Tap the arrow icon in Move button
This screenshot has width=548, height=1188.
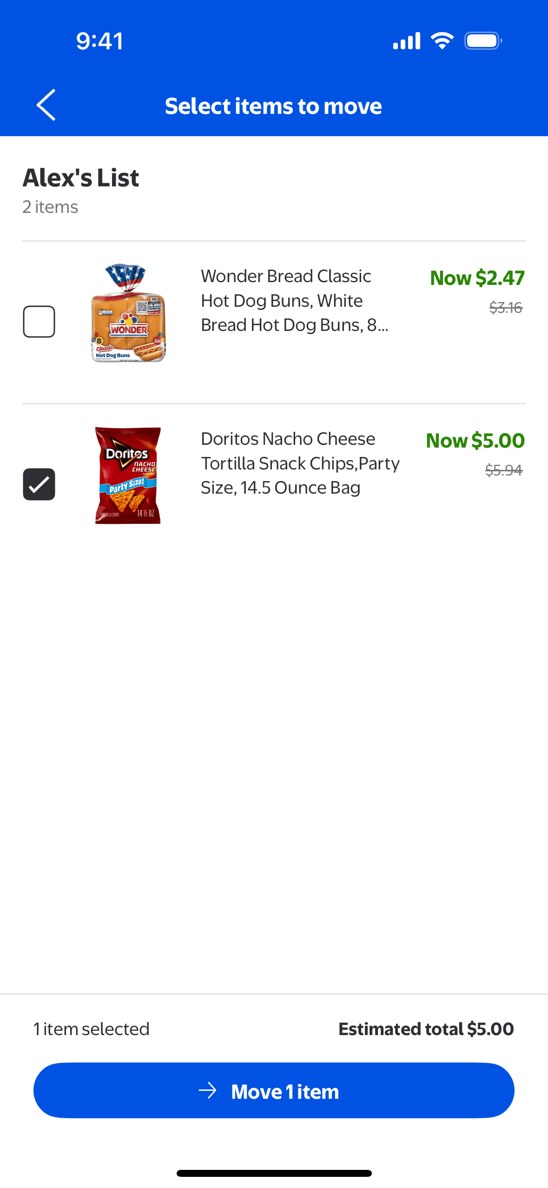coord(208,1090)
